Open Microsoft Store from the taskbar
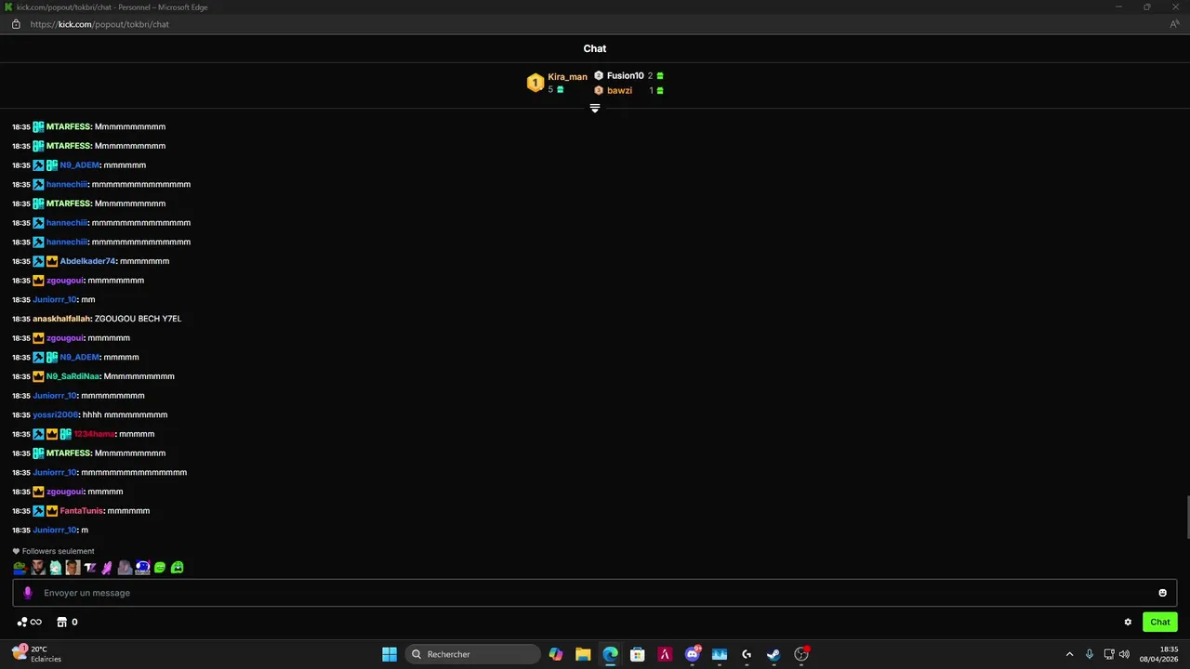The image size is (1190, 669). (x=637, y=654)
